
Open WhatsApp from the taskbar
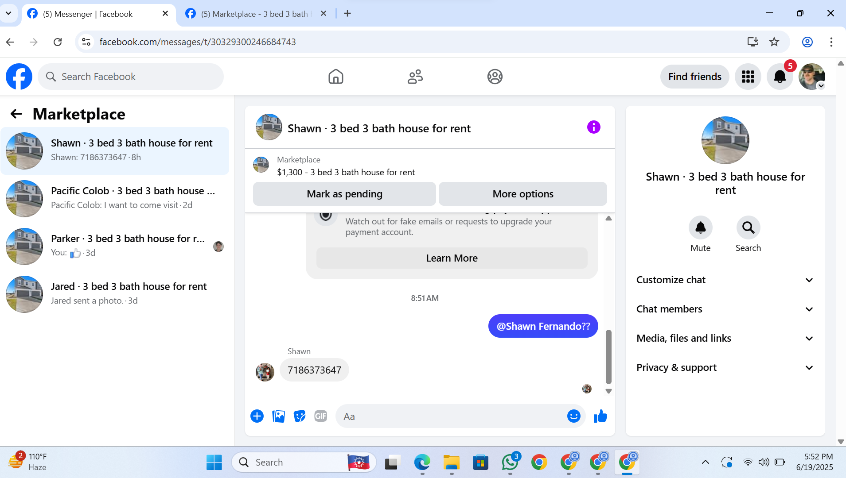510,462
